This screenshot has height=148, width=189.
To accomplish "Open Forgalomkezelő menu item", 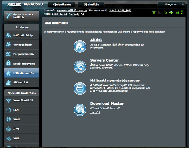I will point(22,54).
